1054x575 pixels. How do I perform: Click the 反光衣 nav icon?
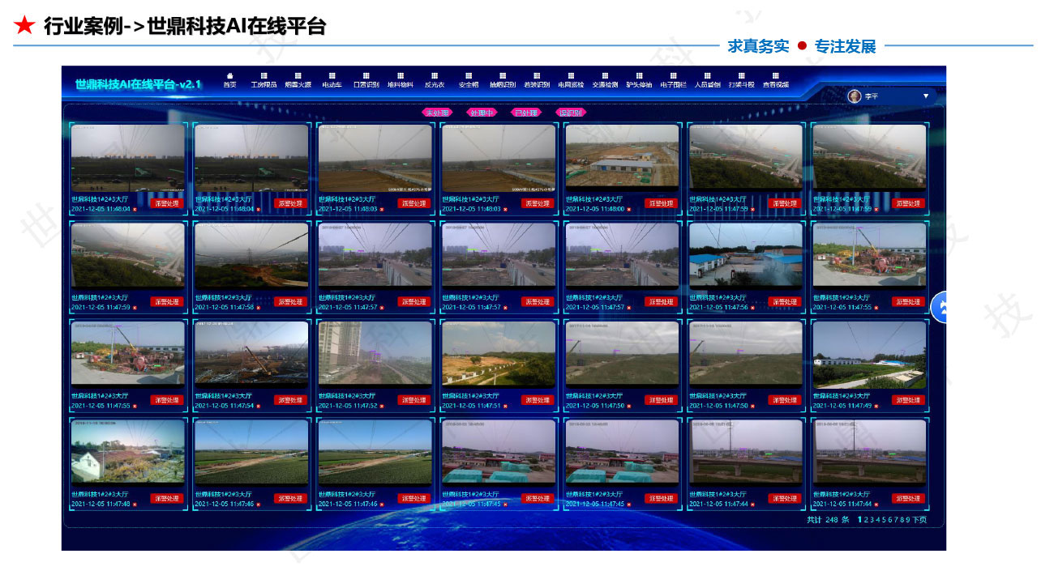[435, 79]
